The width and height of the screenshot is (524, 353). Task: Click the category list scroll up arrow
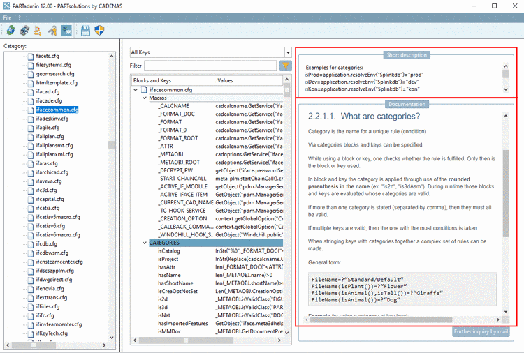112,56
